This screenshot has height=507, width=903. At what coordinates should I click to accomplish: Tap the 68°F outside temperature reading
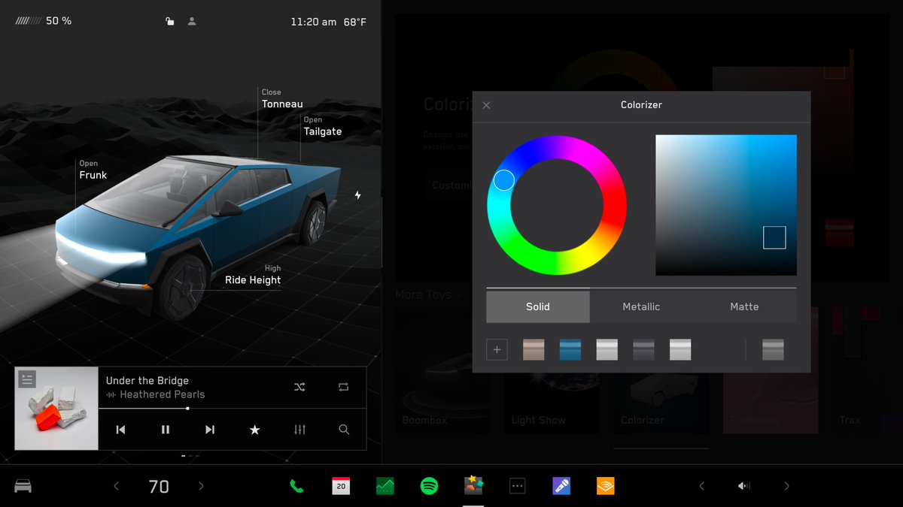(x=355, y=22)
